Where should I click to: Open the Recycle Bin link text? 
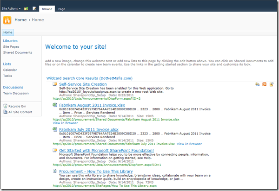point(17,106)
